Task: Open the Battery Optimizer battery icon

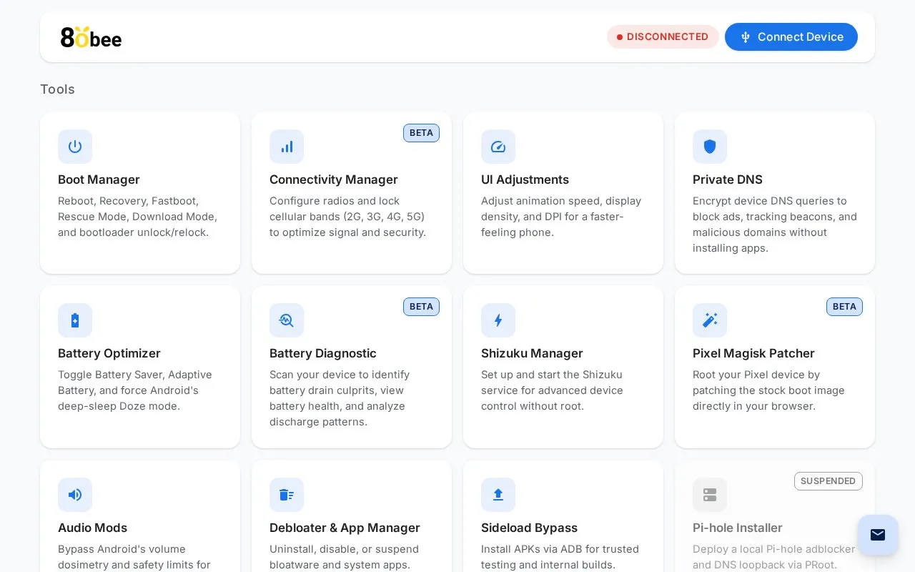Action: (75, 320)
